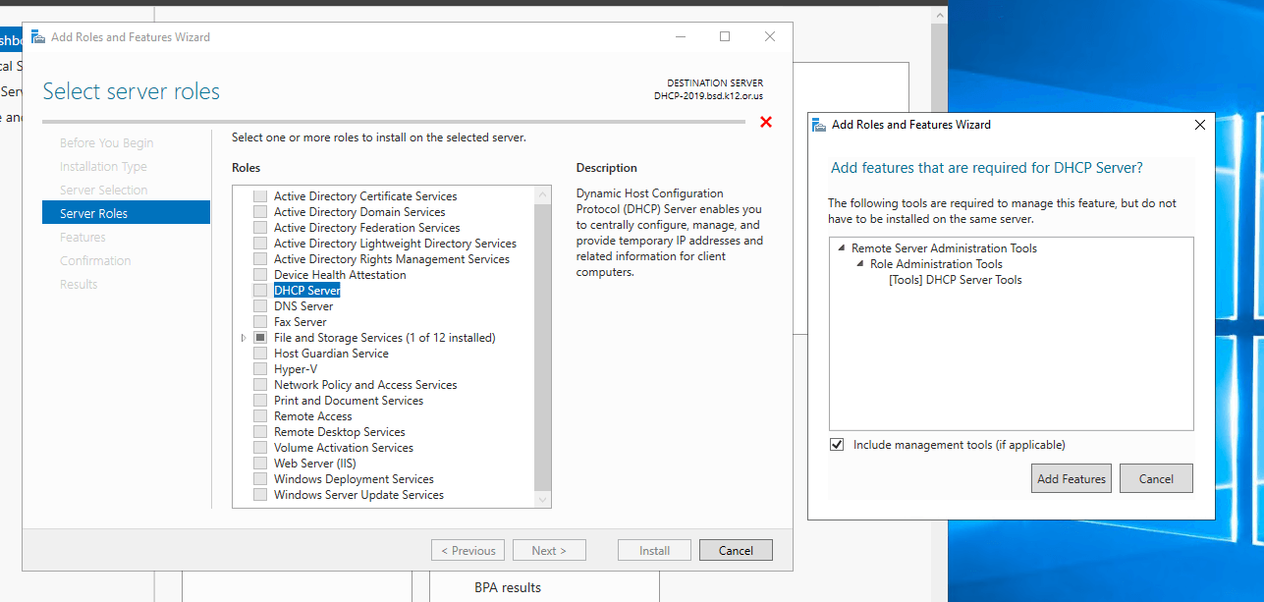The image size is (1264, 602).
Task: Click the Next button
Action: point(549,550)
